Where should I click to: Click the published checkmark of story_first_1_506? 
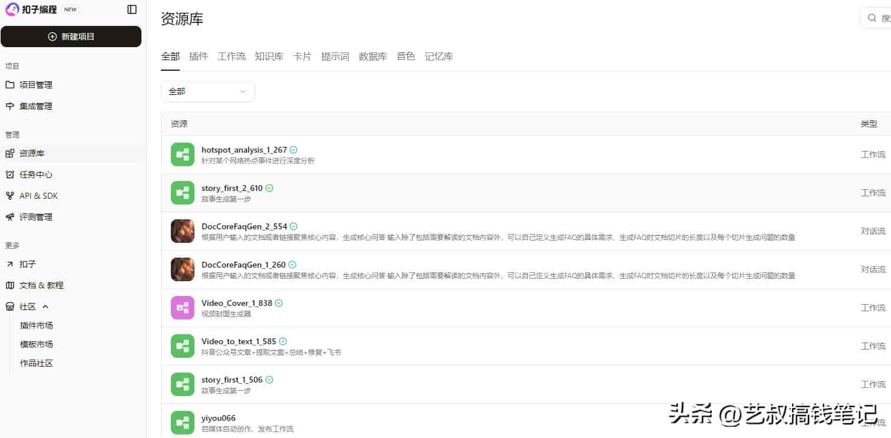(x=269, y=380)
